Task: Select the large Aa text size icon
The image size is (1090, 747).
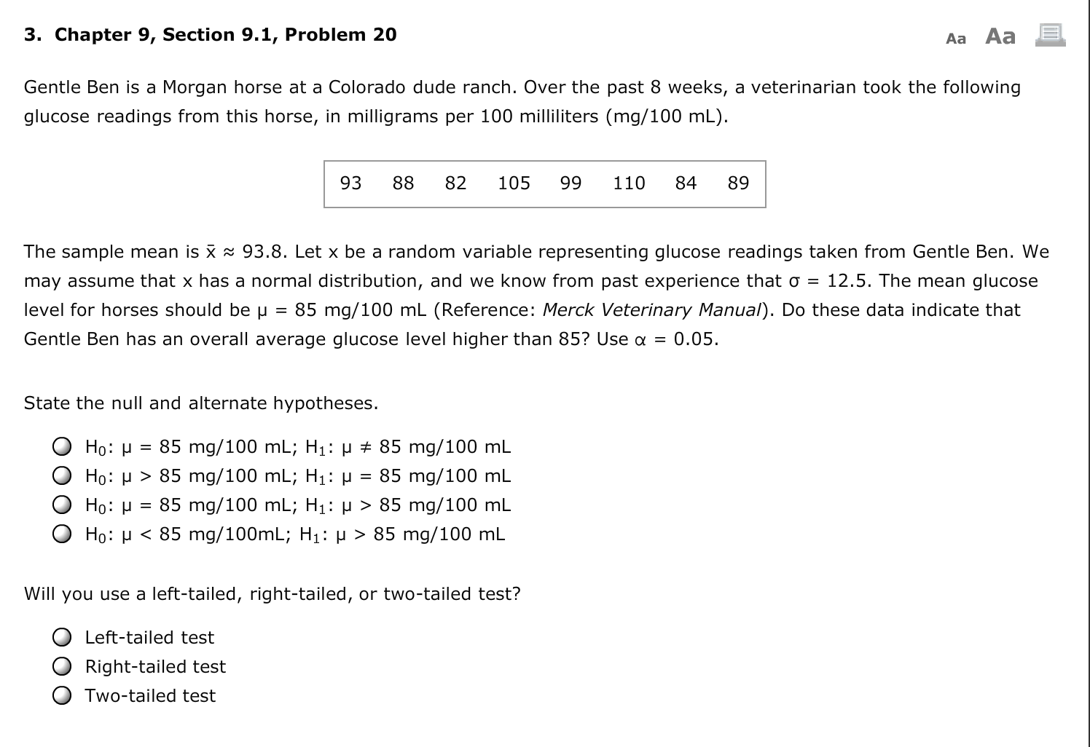Action: 1001,36
